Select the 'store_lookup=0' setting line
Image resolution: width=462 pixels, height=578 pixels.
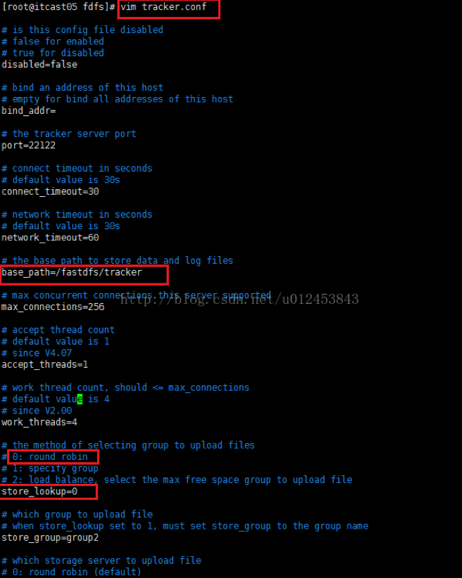39,492
